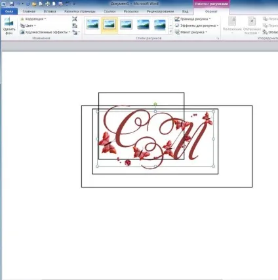Select the red CM monogram picture

155,139
